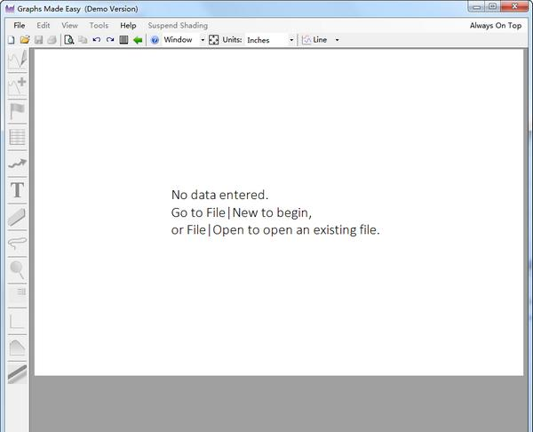
Task: Open a file with the folder icon
Action: pyautogui.click(x=25, y=40)
